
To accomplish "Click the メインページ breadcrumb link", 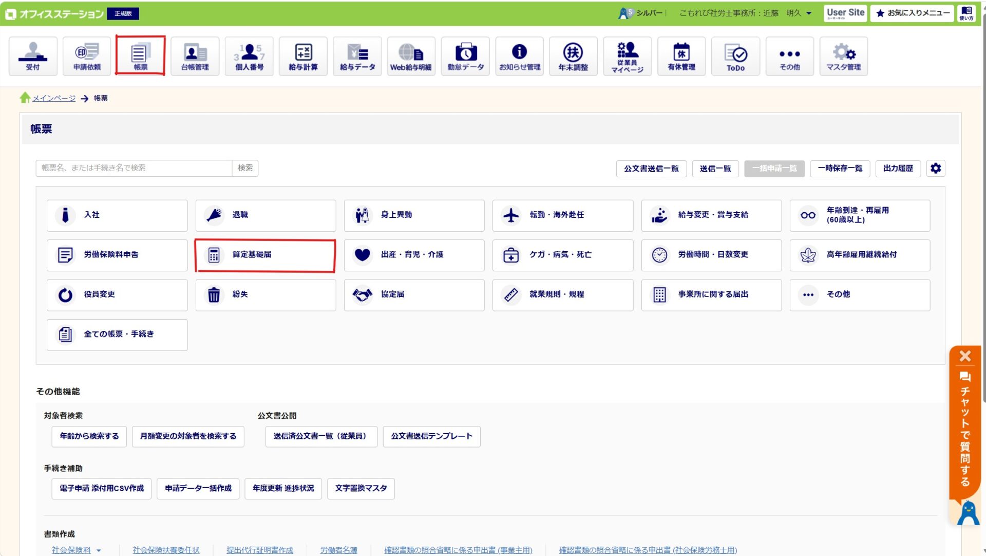I will coord(54,98).
